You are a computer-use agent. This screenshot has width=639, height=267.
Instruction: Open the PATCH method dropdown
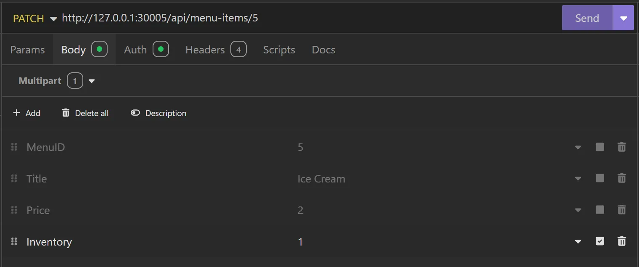(x=53, y=19)
